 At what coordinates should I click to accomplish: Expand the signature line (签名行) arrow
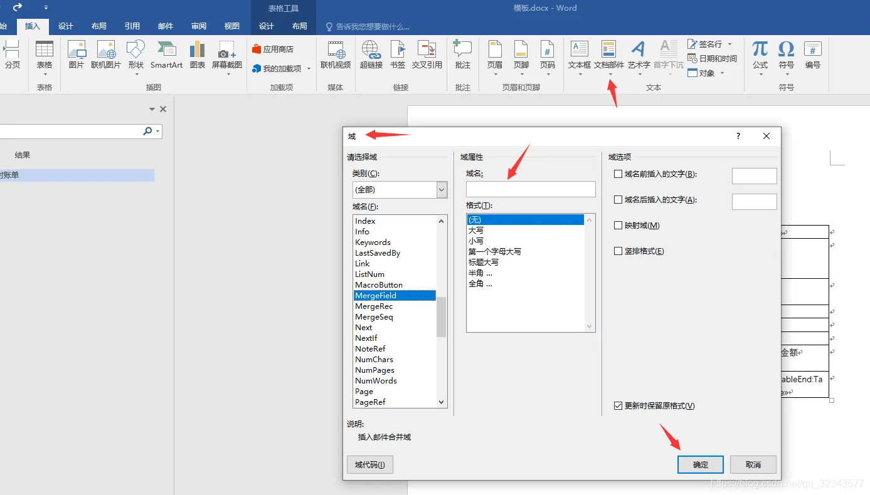pyautogui.click(x=729, y=44)
